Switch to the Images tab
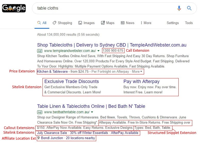Image resolution: width=200 pixels, height=143 pixels. pos(86,23)
